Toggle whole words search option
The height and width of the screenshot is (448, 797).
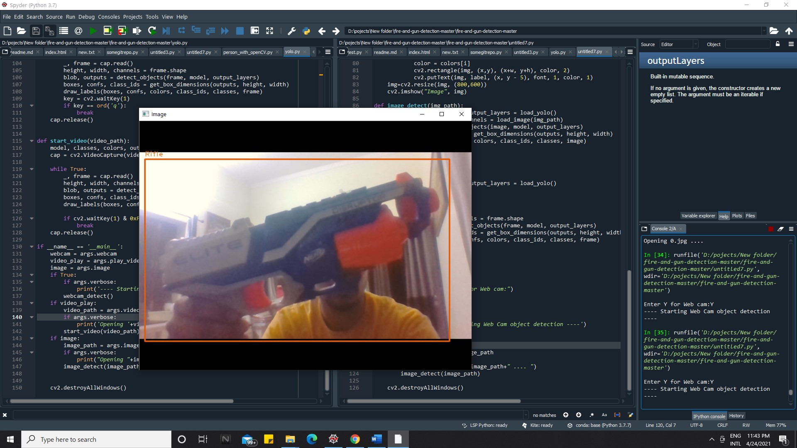click(617, 415)
